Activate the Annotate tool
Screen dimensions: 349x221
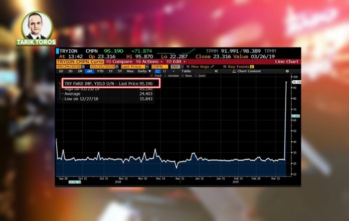(x=171, y=76)
